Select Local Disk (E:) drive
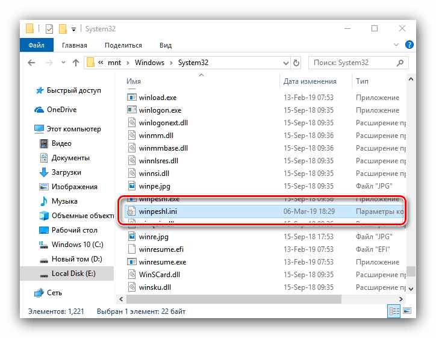Image resolution: width=436 pixels, height=338 pixels. coord(67,274)
